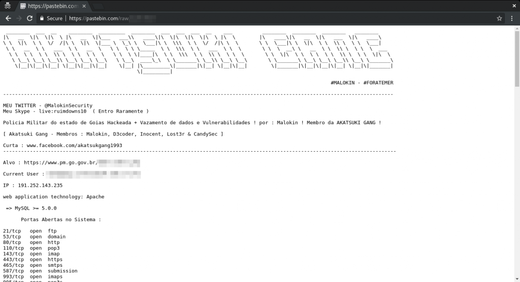Click the '53/tcp open domain' row
This screenshot has height=282, width=520.
pos(34,236)
